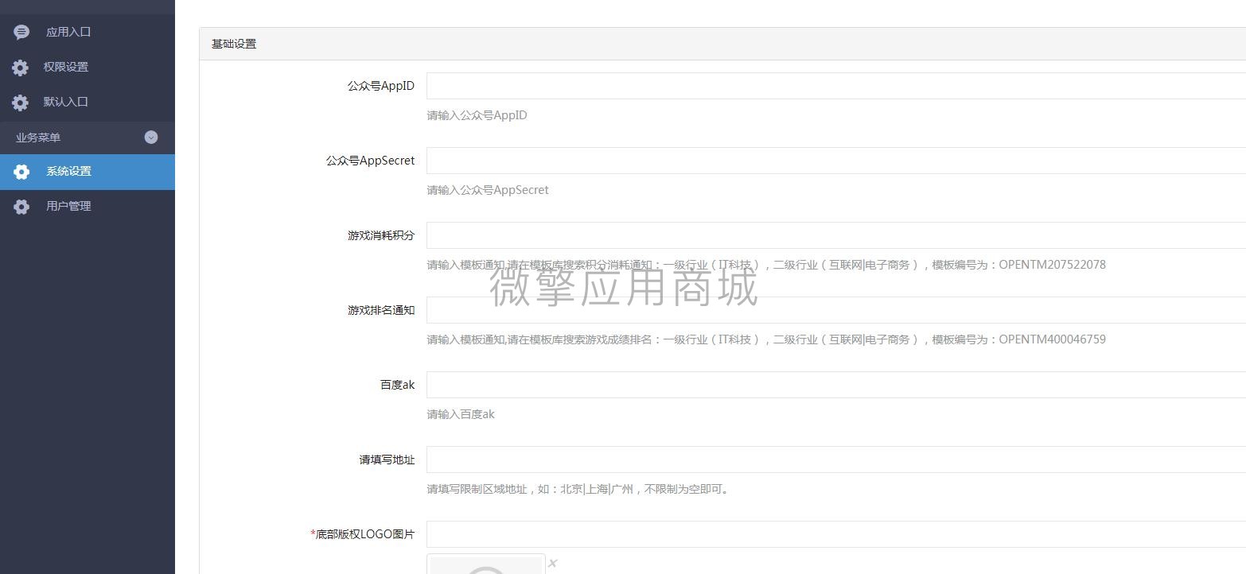Remove the uploaded LOGO image with the x icon
This screenshot has height=574, width=1246.
point(552,563)
